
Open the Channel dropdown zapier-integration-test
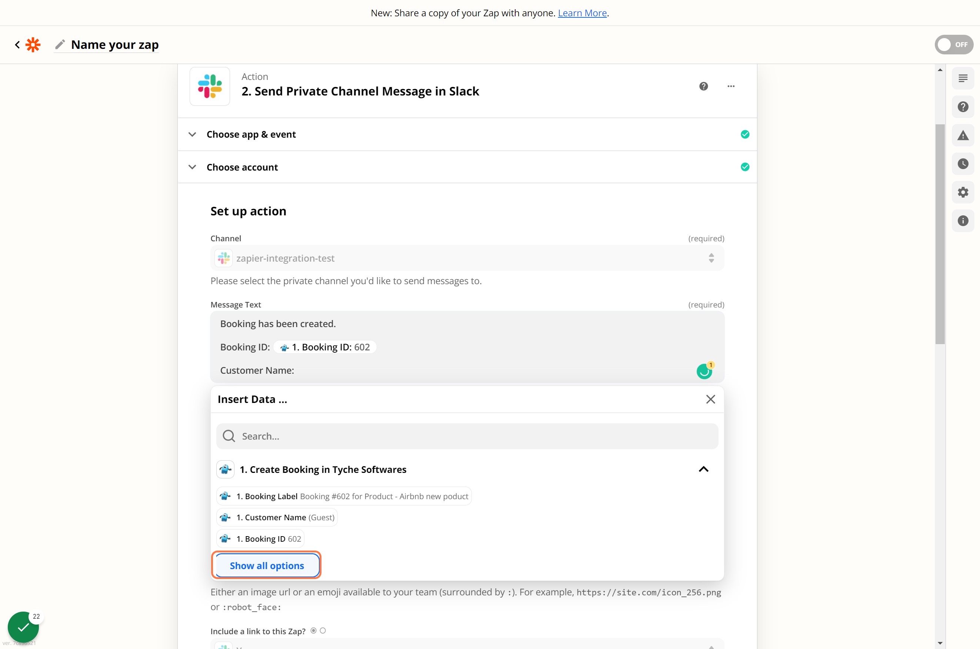[x=467, y=258]
